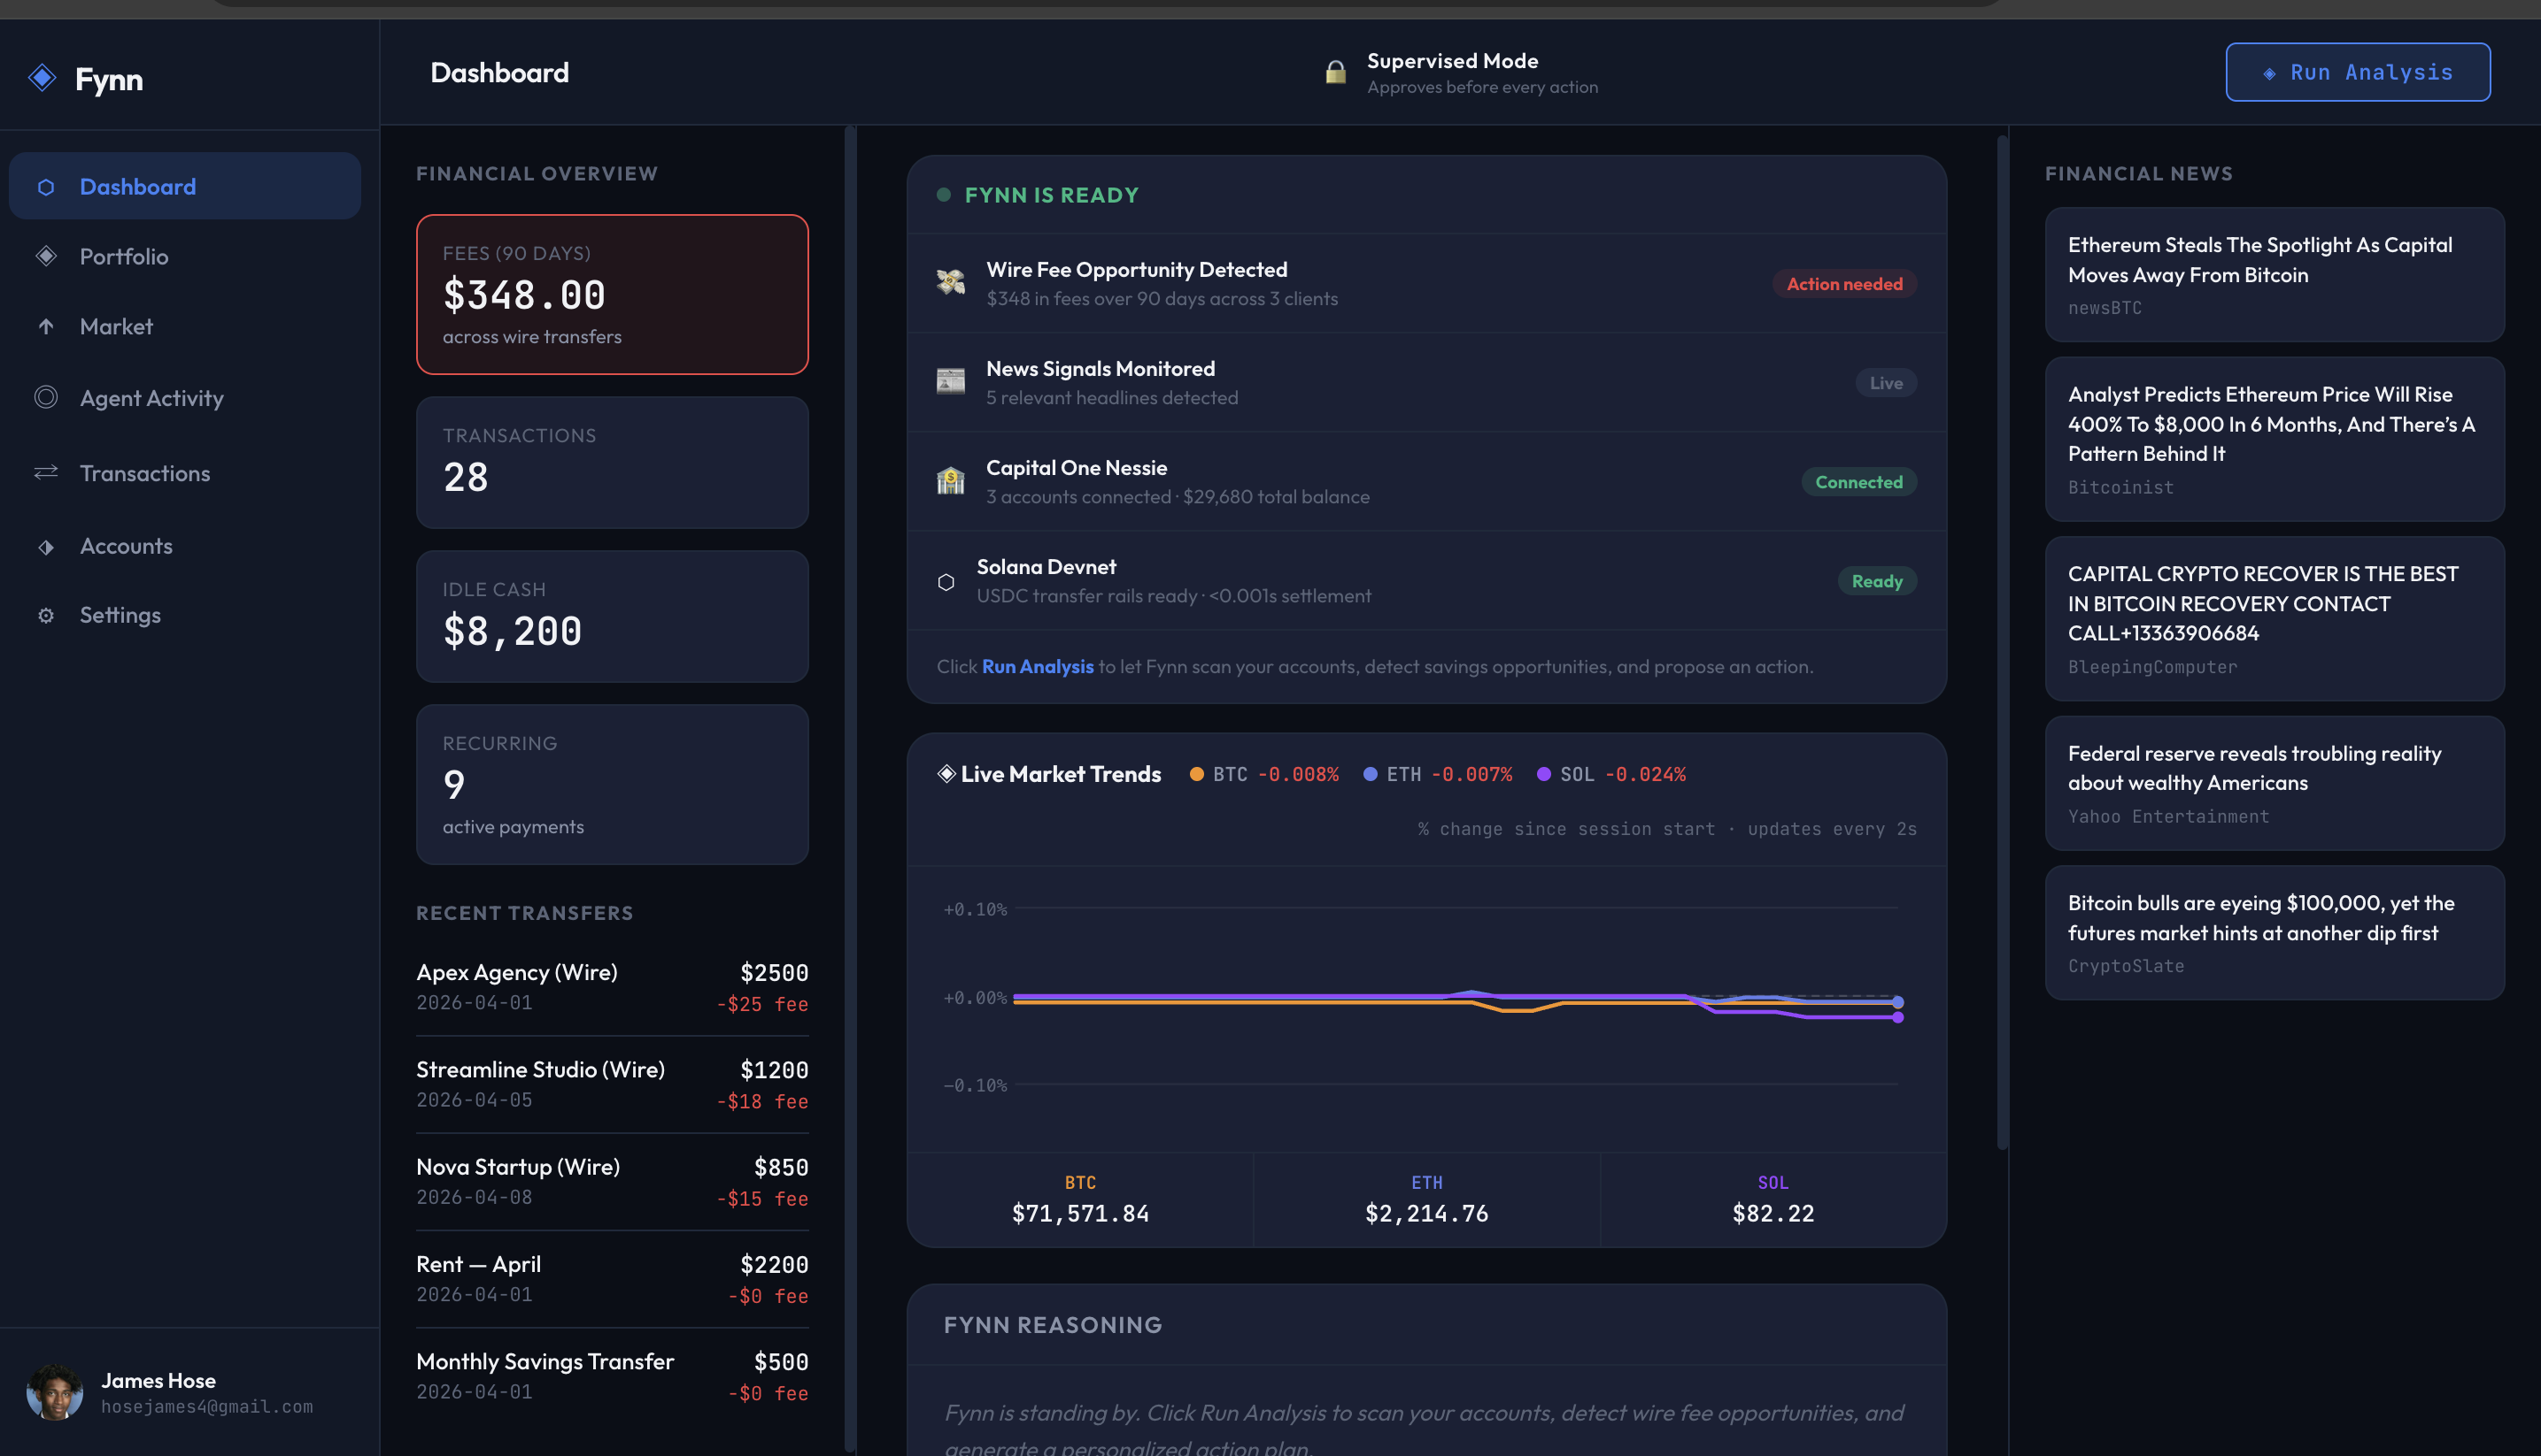2541x1456 pixels.
Task: Click the Supervised Mode lock icon
Action: [x=1335, y=72]
